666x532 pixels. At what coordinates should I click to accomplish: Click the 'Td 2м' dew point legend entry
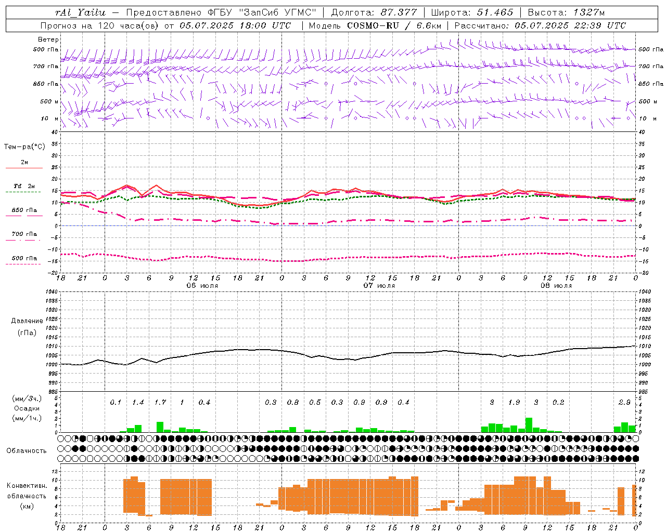24,186
